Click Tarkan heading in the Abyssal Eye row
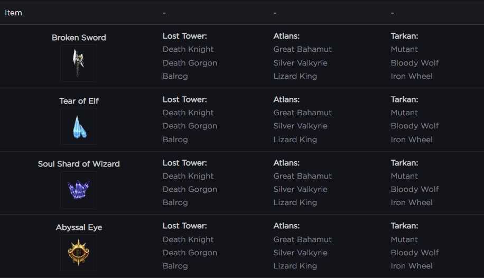 [404, 226]
